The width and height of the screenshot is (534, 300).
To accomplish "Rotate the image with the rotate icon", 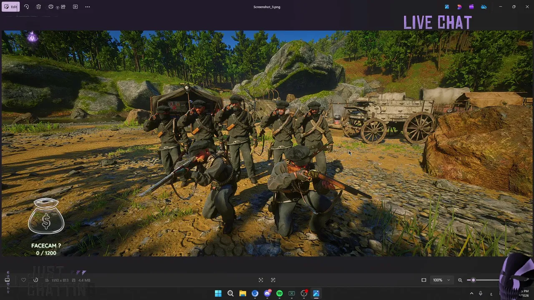I will tap(26, 7).
